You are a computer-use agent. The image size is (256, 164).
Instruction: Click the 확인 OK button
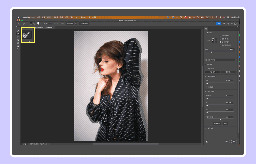[x=234, y=141]
